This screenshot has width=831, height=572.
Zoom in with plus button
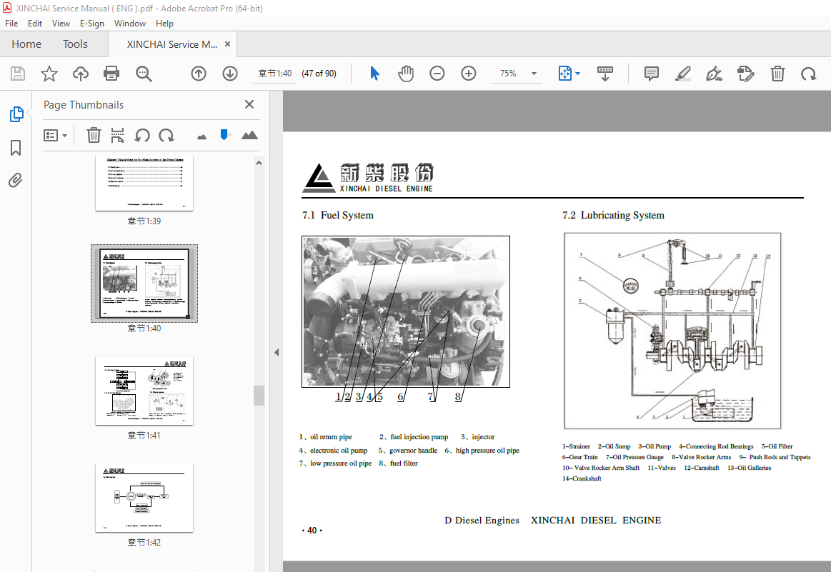click(x=469, y=74)
